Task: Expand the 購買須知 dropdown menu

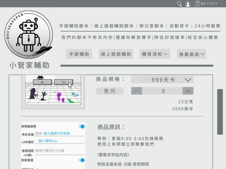Action: coord(155,54)
